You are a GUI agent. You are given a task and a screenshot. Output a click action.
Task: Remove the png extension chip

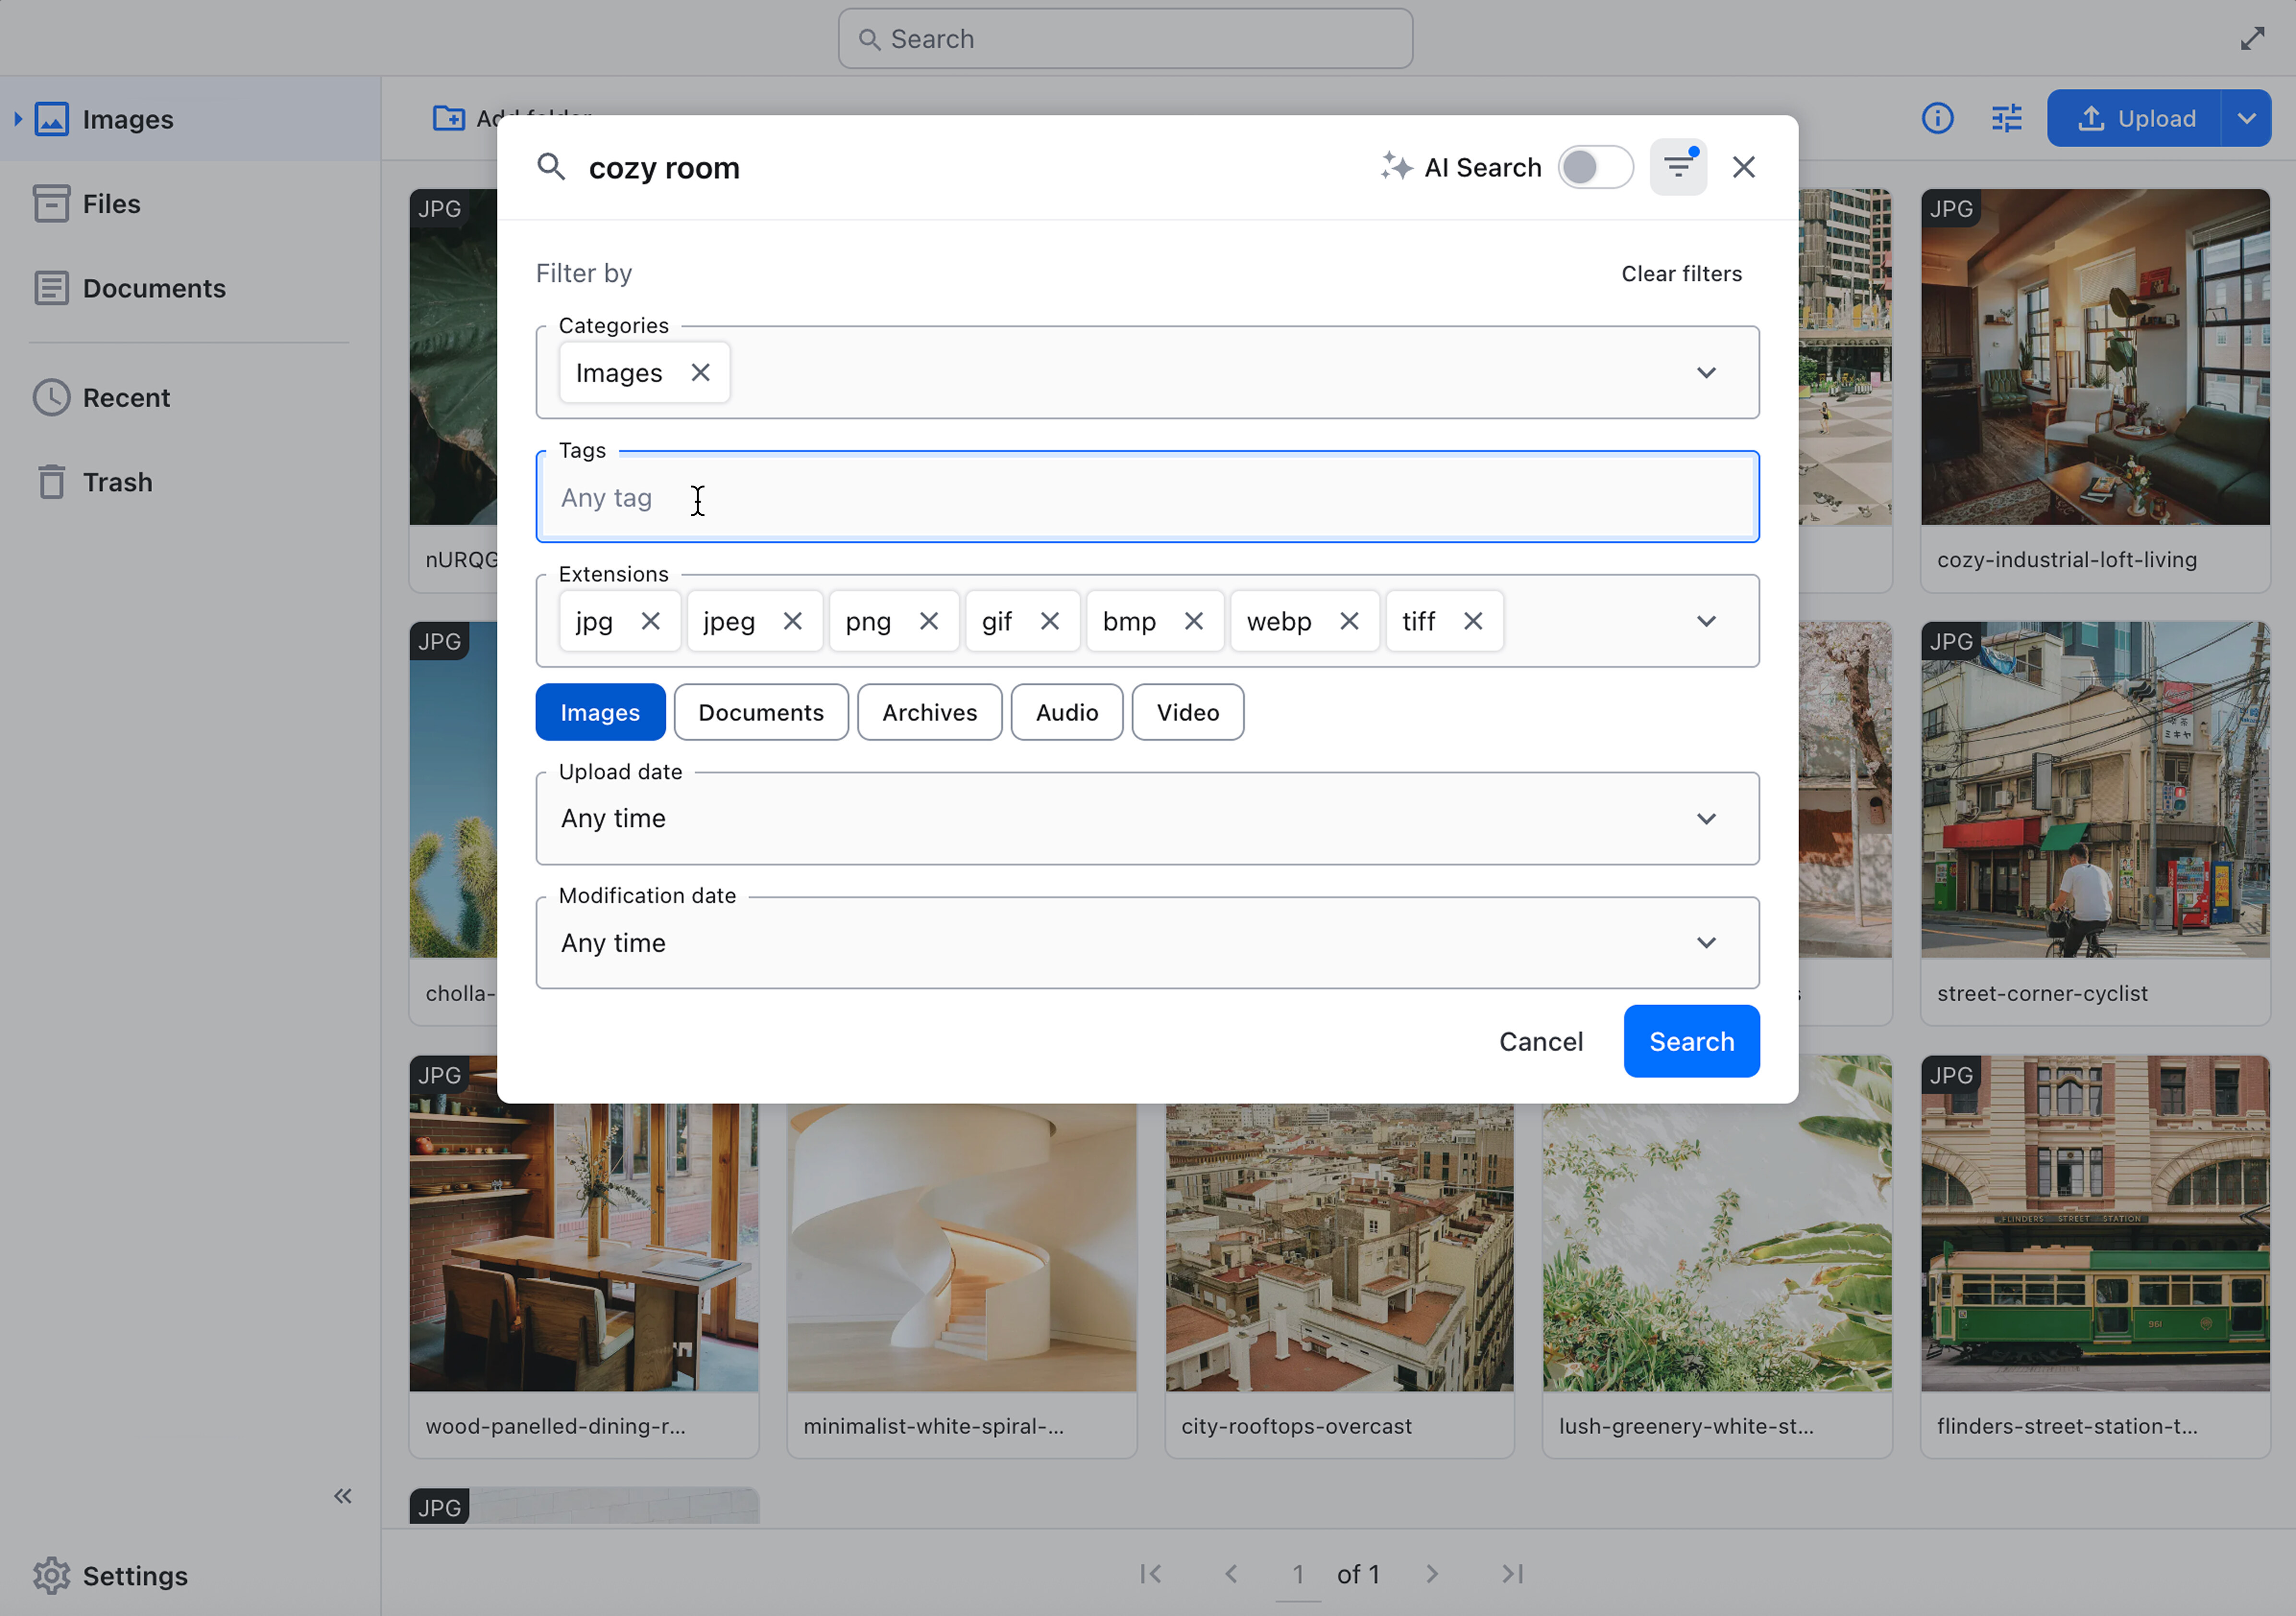(928, 621)
